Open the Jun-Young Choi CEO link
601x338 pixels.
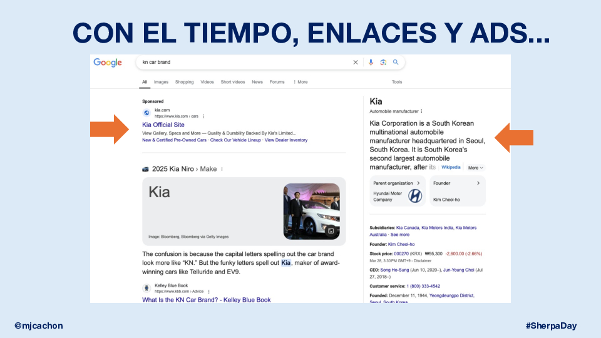(458, 270)
